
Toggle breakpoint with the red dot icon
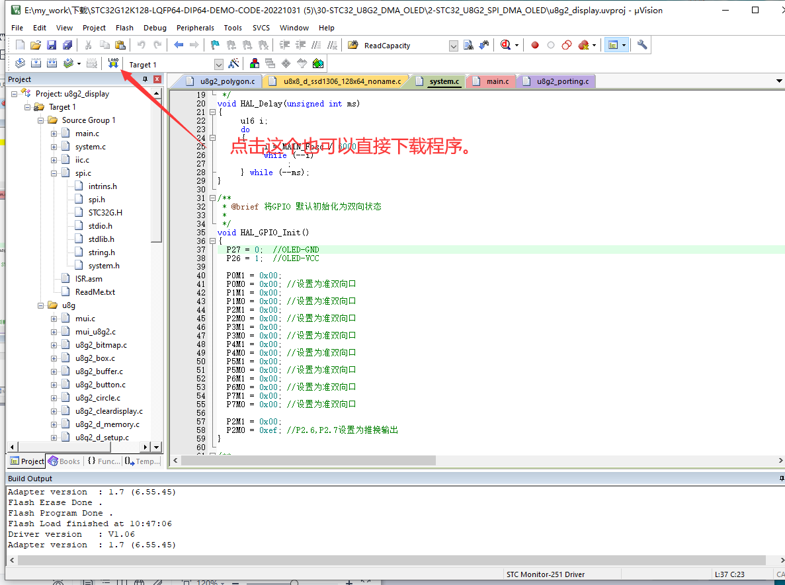point(534,45)
